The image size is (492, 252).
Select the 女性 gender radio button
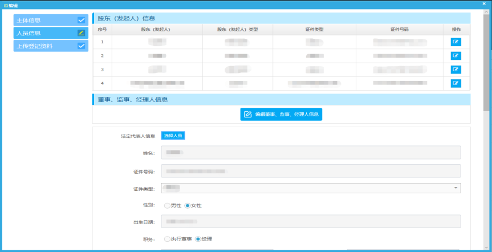[188, 205]
